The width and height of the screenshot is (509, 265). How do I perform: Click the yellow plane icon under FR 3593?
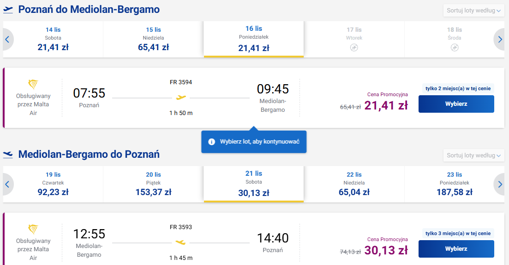(181, 242)
